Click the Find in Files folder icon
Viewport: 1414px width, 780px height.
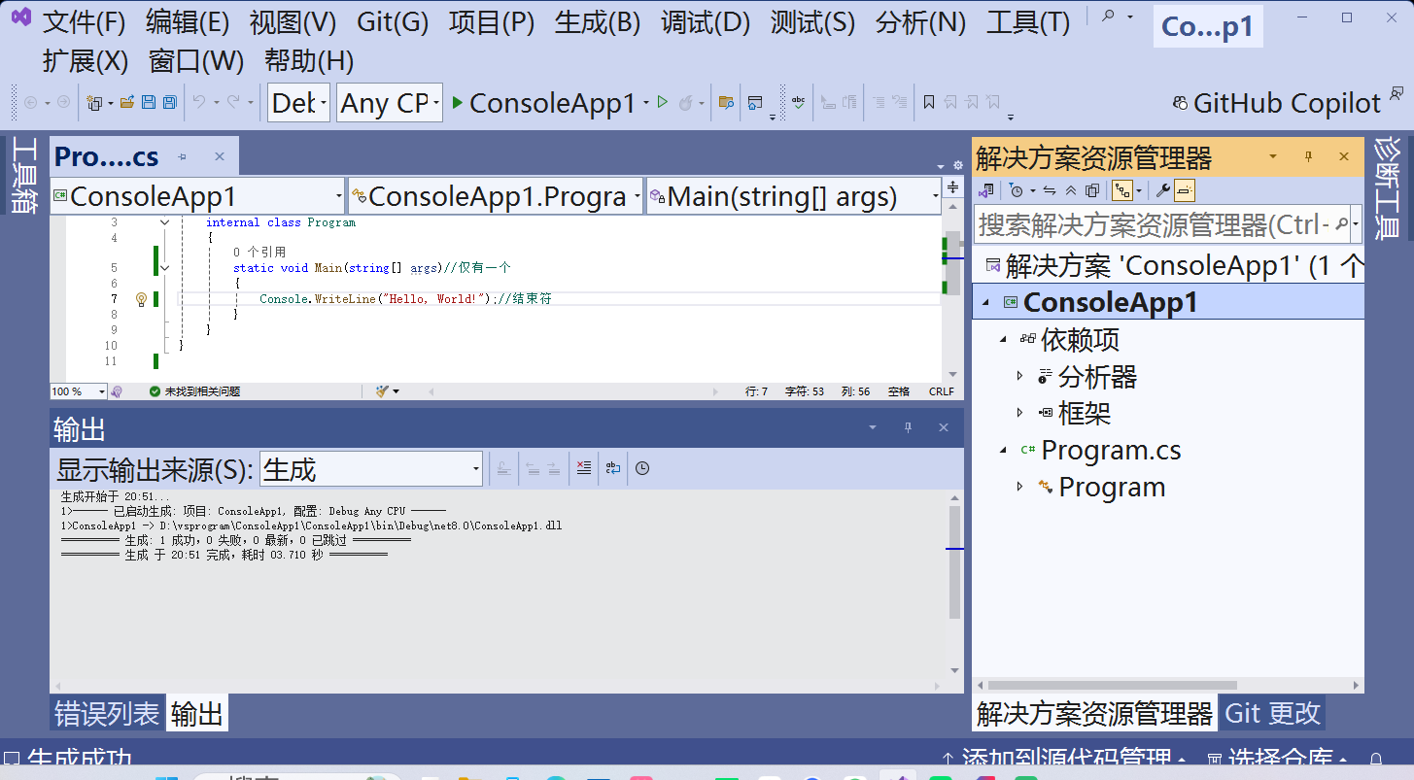(x=725, y=102)
